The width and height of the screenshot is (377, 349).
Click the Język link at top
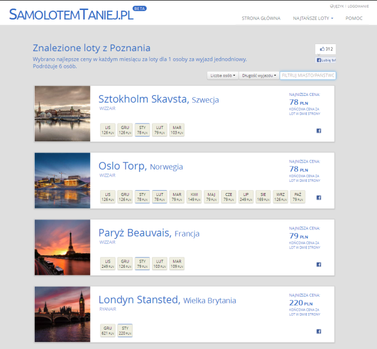point(337,6)
